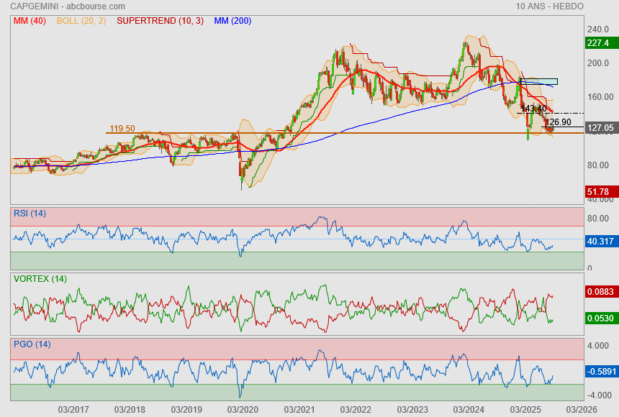Select the 143.40 price annotation

pos(533,109)
